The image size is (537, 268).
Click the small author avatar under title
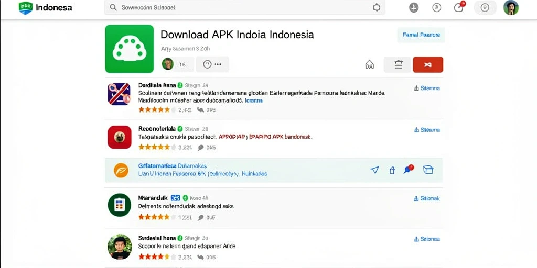coord(167,64)
